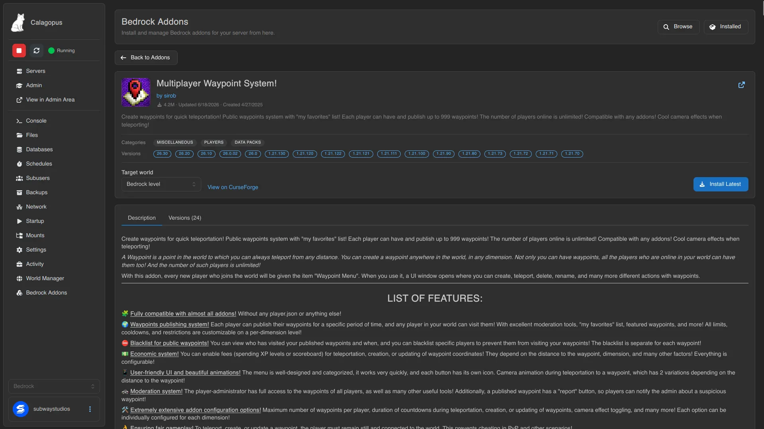This screenshot has width=764, height=429.
Task: Click "Moderation system!" feature text
Action: pyautogui.click(x=156, y=392)
